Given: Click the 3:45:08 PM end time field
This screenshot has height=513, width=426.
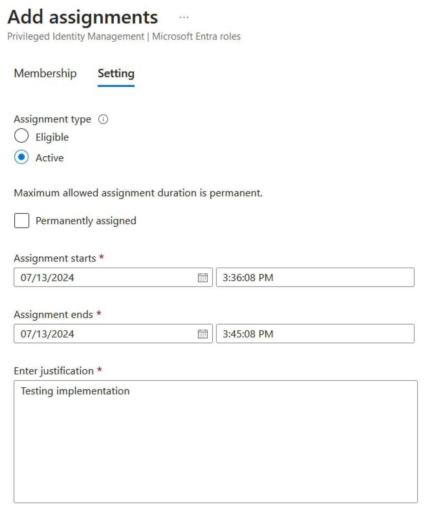Looking at the screenshot, I should point(315,334).
